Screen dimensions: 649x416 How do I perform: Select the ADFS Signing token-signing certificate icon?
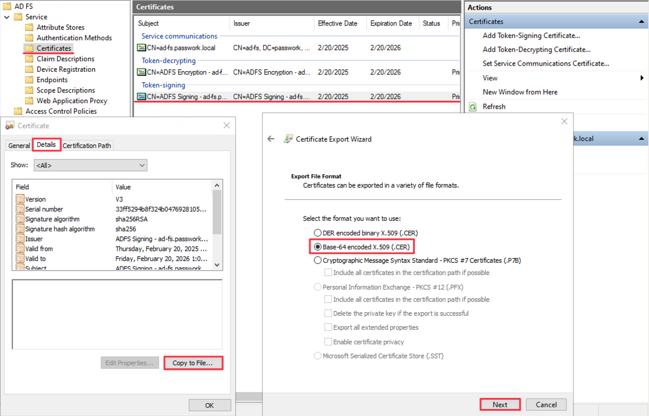click(x=142, y=96)
